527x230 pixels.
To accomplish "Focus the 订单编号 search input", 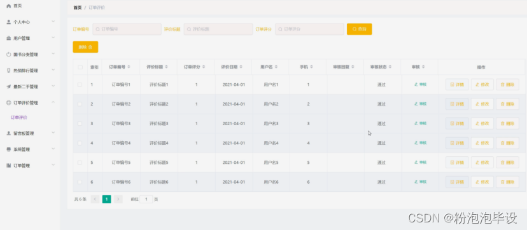I will [x=127, y=29].
